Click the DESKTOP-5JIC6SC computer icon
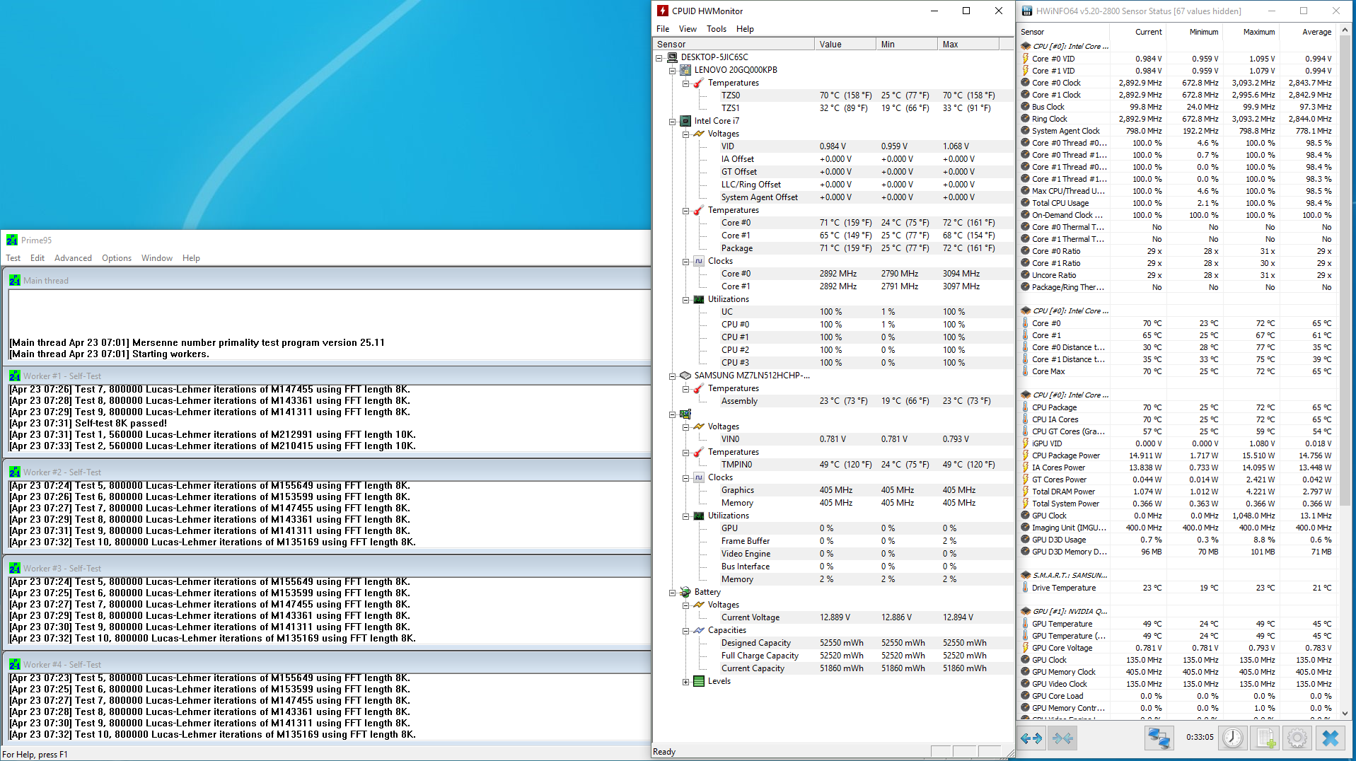1356x761 pixels. [x=673, y=57]
